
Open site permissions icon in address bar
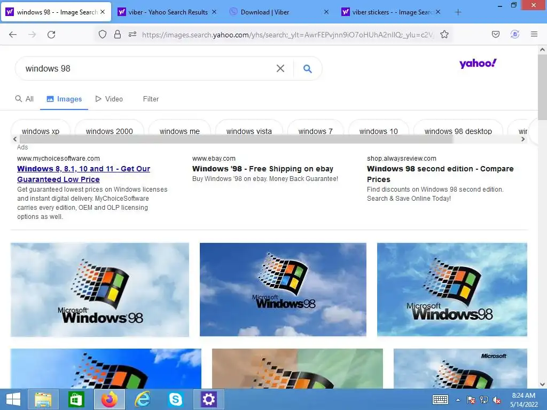[x=132, y=34]
